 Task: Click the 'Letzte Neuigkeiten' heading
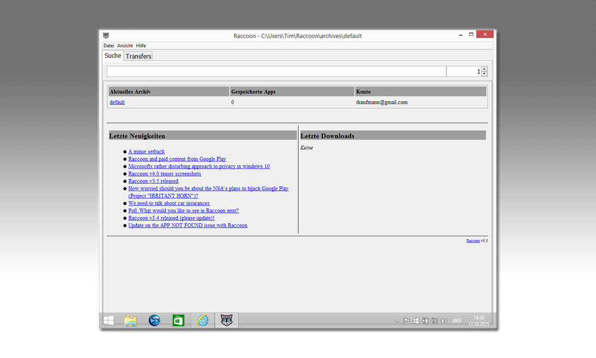pyautogui.click(x=137, y=136)
